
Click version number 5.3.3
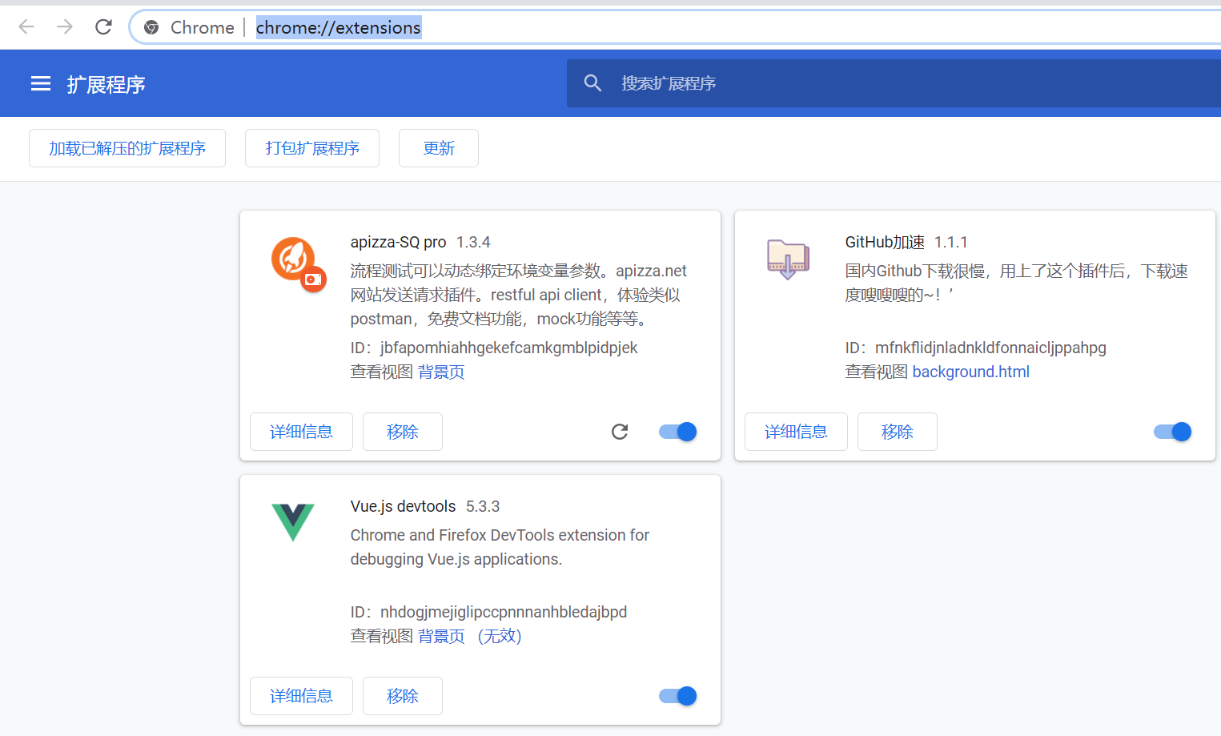(x=483, y=506)
